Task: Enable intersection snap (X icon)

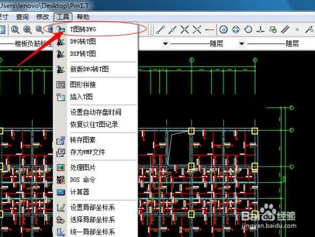Action: (185, 30)
